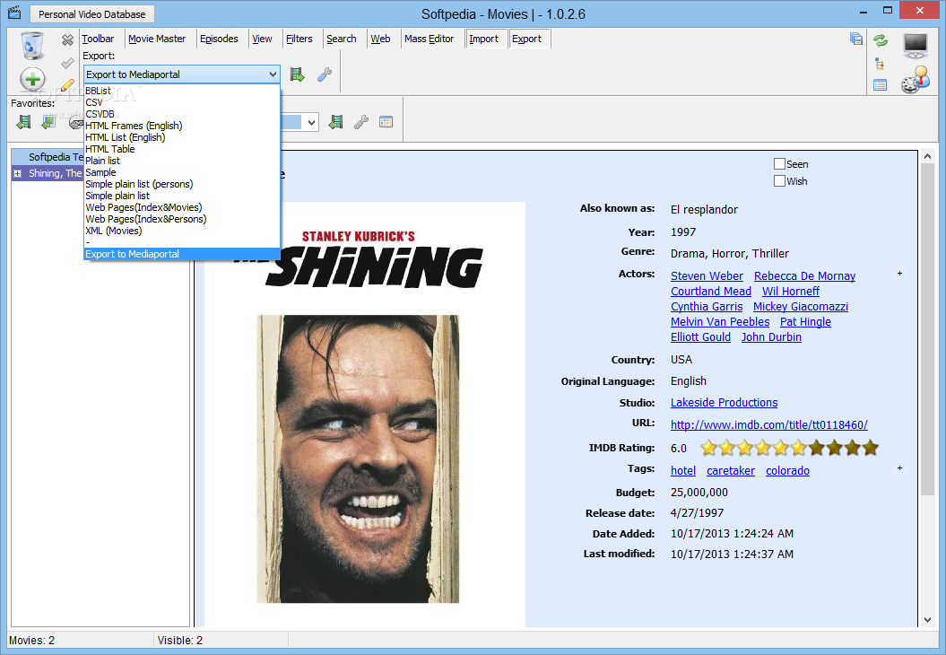Image resolution: width=946 pixels, height=655 pixels.
Task: Click the pencil edit icon
Action: click(67, 86)
